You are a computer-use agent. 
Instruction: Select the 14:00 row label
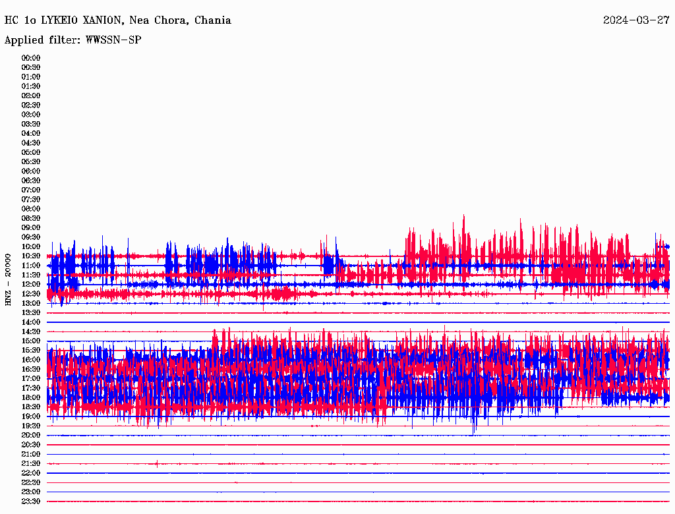coord(31,322)
